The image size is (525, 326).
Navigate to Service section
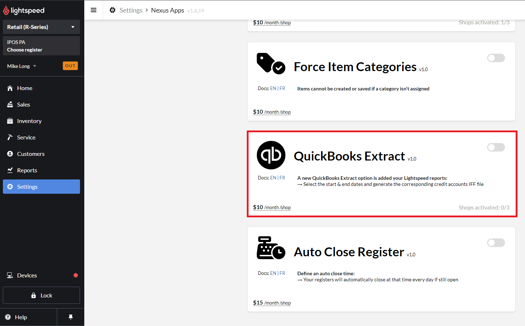pyautogui.click(x=41, y=137)
